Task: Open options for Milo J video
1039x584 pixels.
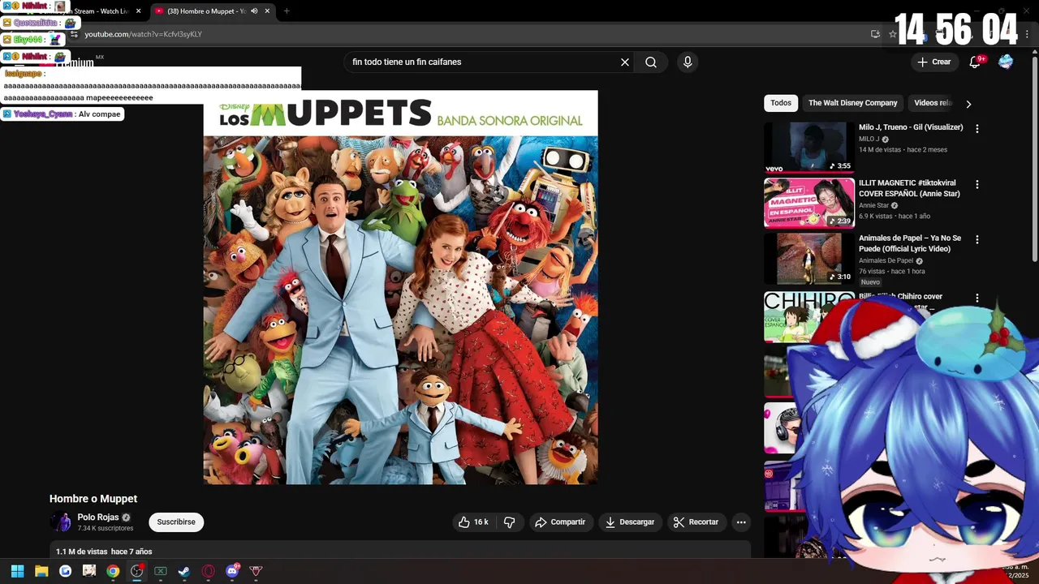Action: pos(977,129)
